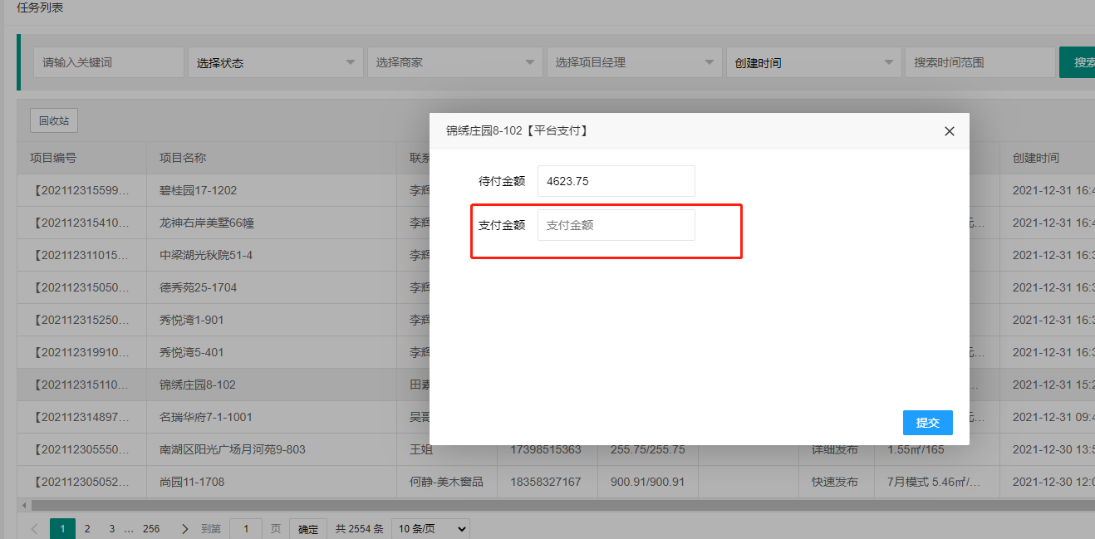Select row 名瑞华府7-1-1001
This screenshot has height=539, width=1095.
pyautogui.click(x=205, y=417)
